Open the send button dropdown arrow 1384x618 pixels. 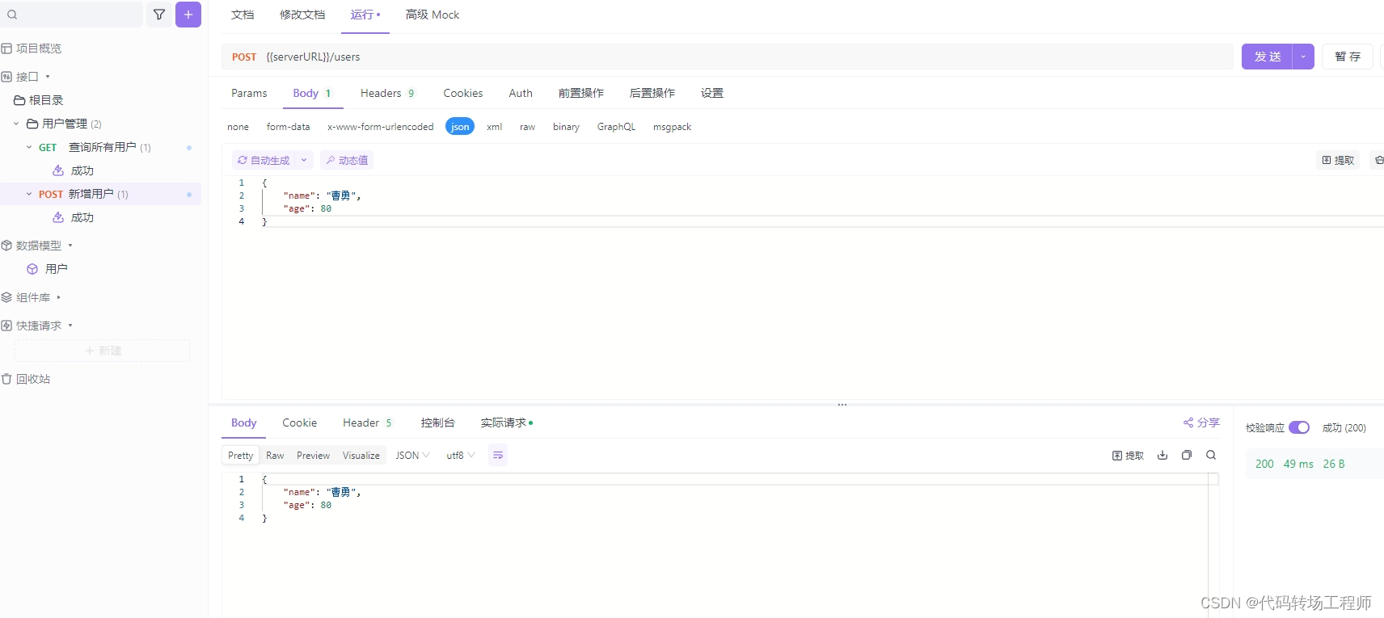pyautogui.click(x=1303, y=57)
